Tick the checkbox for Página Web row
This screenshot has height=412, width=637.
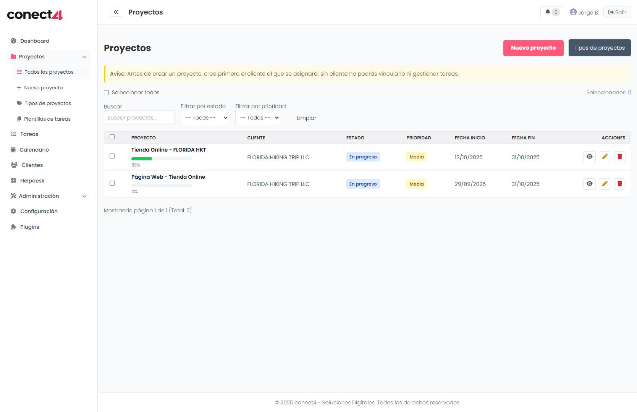[112, 183]
